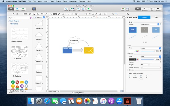
Task: Choose the gray style thumbnail
Action: pos(144,30)
